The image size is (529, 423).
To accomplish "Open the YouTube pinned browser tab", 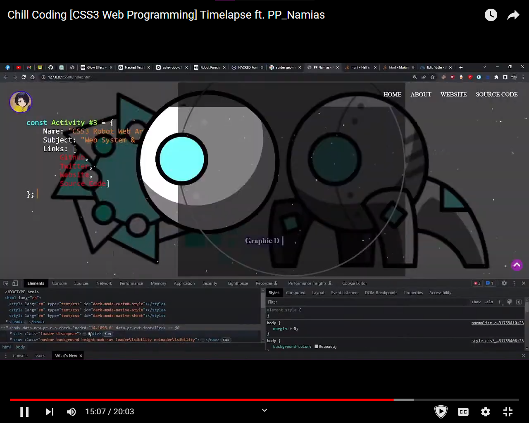I will coord(18,67).
